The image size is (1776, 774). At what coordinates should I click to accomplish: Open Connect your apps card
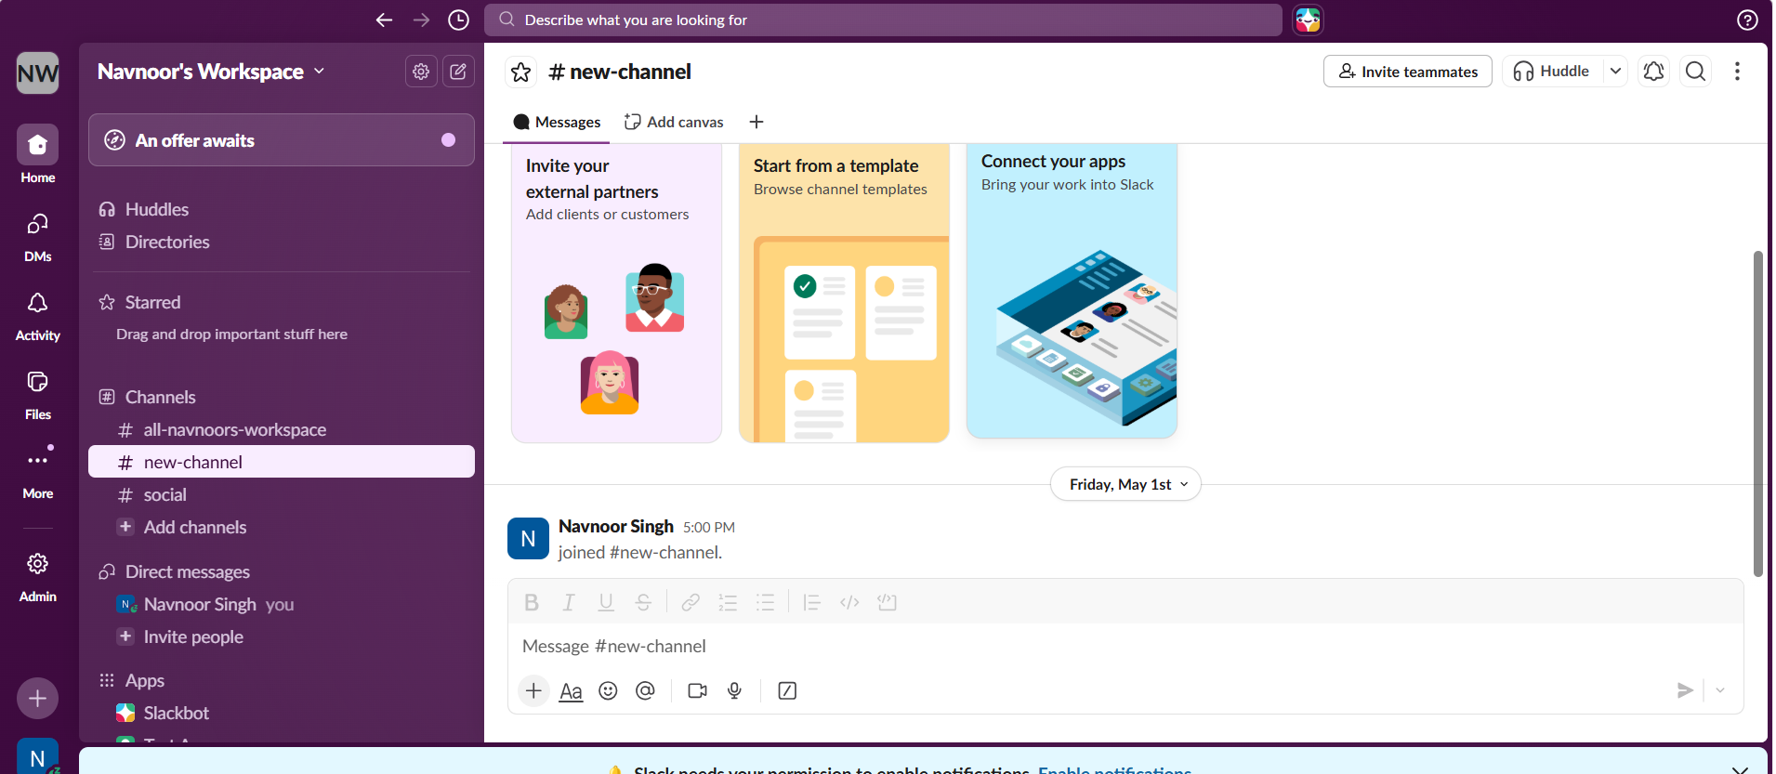pos(1072,290)
